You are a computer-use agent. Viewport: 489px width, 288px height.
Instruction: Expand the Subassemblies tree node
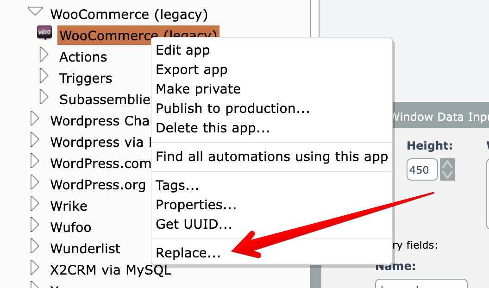pyautogui.click(x=44, y=98)
